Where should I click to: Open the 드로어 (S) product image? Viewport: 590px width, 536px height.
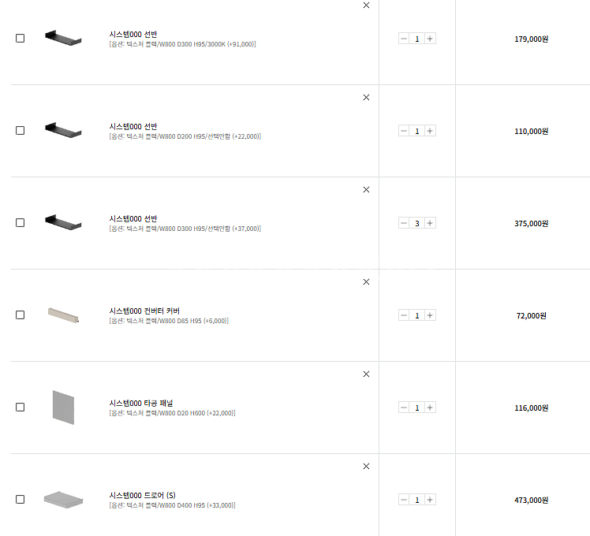click(x=63, y=500)
